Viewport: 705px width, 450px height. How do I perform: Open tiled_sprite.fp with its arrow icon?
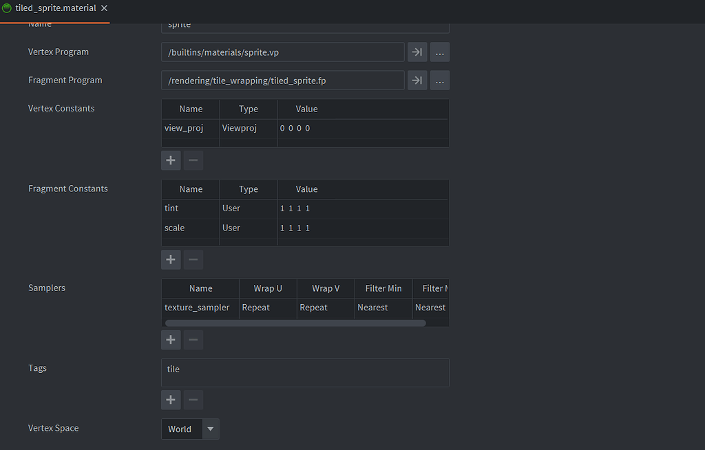417,80
